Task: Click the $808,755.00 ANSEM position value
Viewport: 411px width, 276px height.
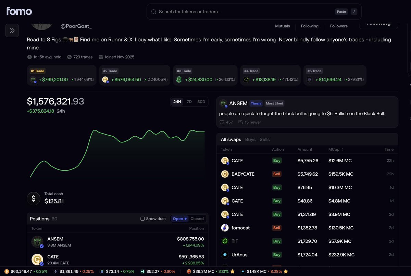Action: (x=190, y=239)
